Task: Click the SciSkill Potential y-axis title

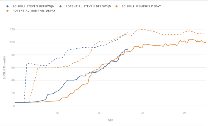Action: point(4,67)
